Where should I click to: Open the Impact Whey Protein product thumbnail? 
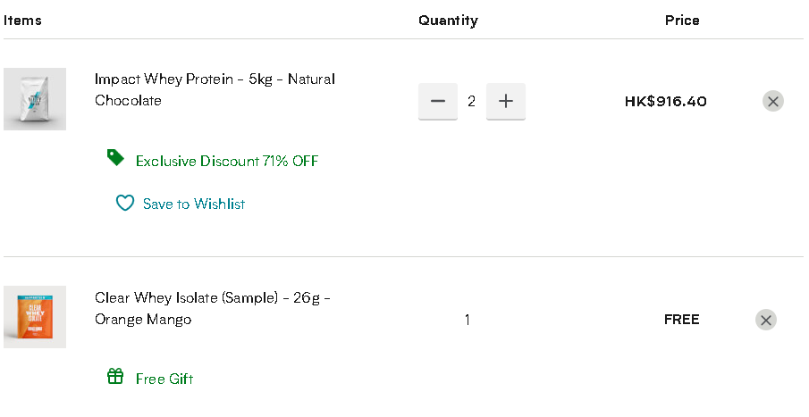(x=35, y=99)
